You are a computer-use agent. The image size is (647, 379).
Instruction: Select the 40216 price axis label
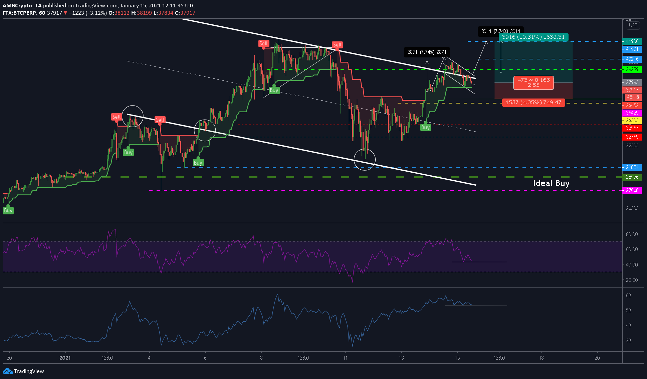(x=632, y=59)
